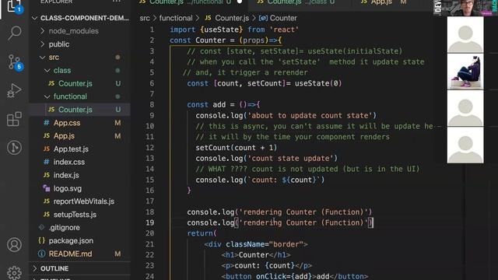Open Counter.js under class folder

tap(75, 83)
